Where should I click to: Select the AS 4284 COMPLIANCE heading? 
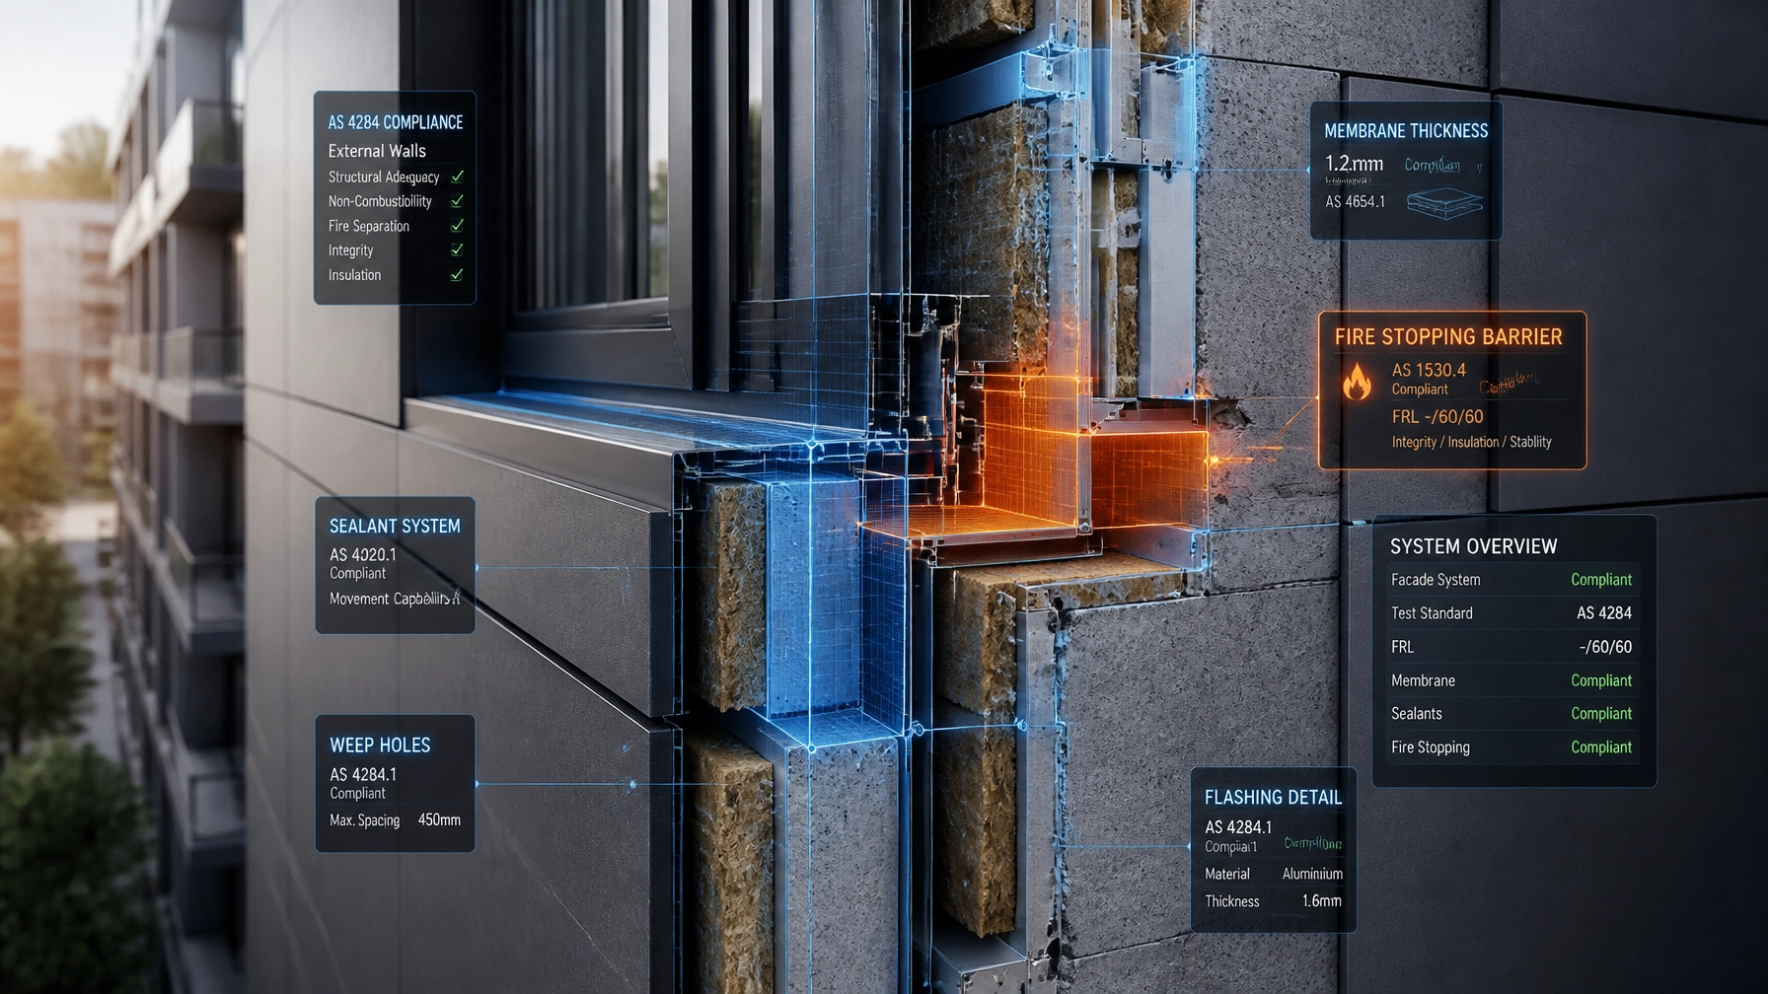coord(396,122)
